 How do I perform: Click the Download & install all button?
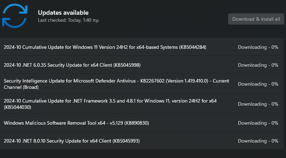(256, 19)
